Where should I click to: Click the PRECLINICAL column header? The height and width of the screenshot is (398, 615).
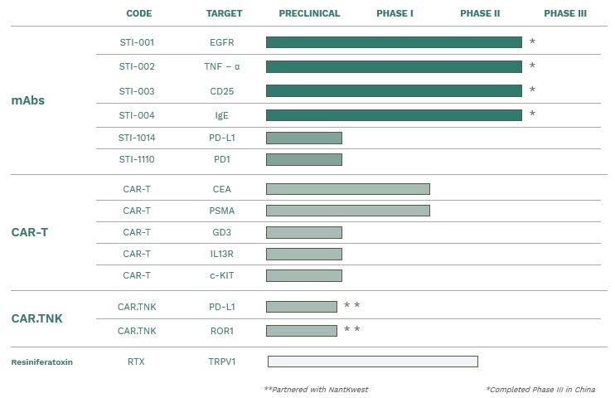pyautogui.click(x=309, y=13)
